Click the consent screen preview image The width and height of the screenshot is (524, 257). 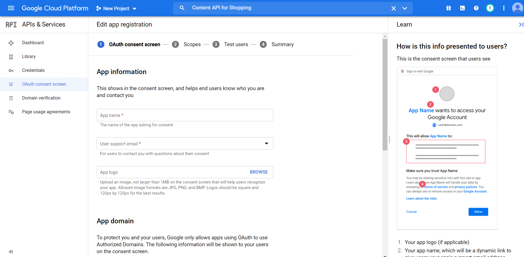coord(447,148)
